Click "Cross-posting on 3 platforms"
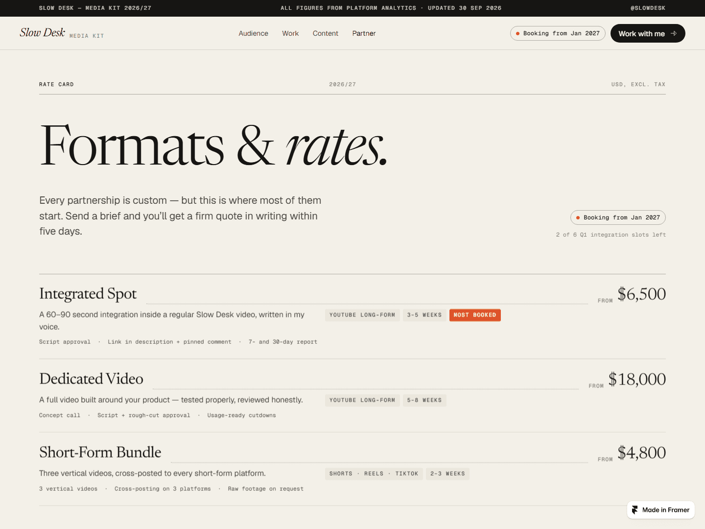Viewport: 705px width, 529px height. [x=163, y=489]
